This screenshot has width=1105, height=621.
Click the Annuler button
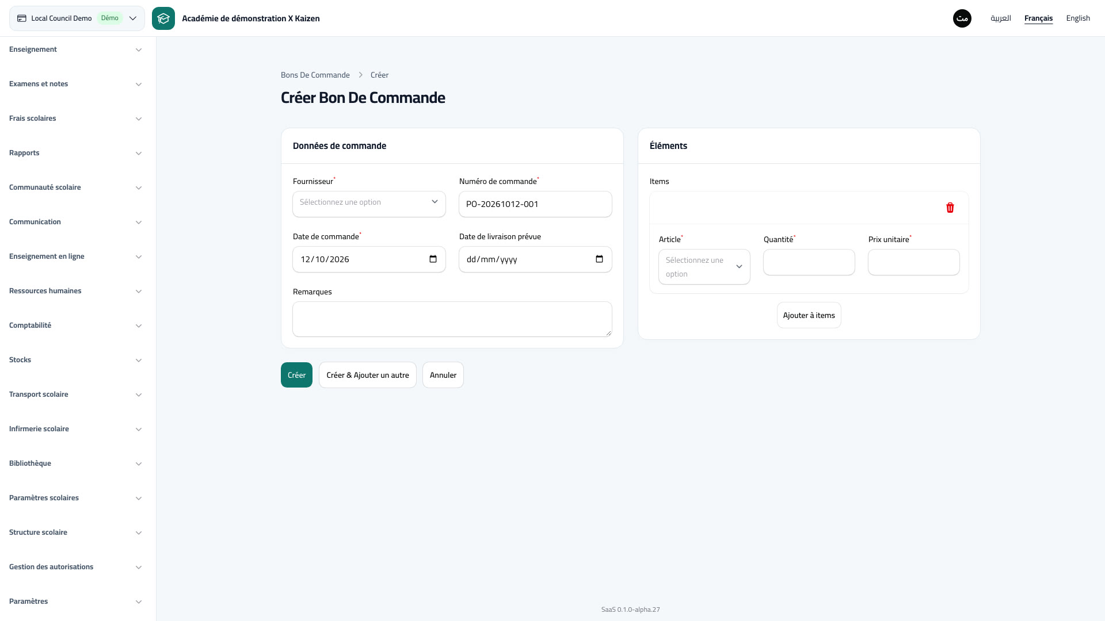443,375
